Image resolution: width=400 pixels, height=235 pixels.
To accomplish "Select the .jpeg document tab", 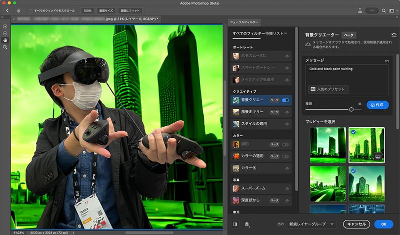I will click(x=86, y=19).
